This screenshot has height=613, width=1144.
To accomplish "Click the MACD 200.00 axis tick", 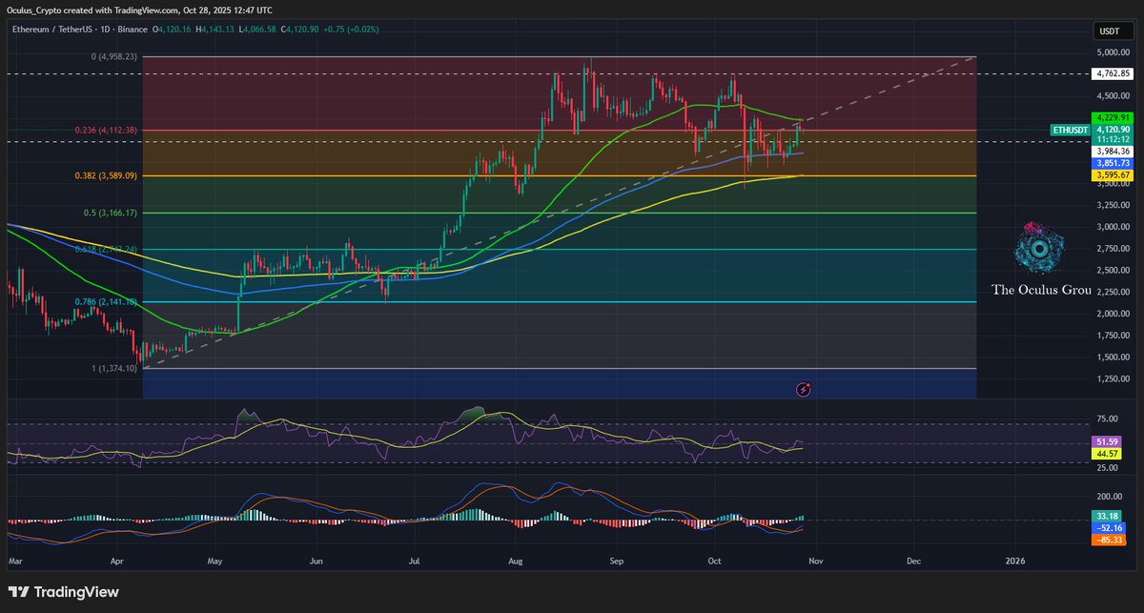I will click(x=1110, y=497).
